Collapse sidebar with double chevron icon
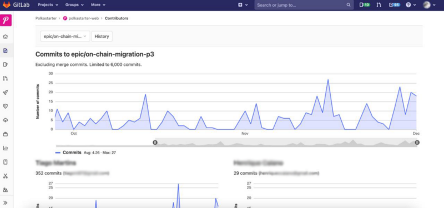This screenshot has height=208, width=444. (x=6, y=202)
